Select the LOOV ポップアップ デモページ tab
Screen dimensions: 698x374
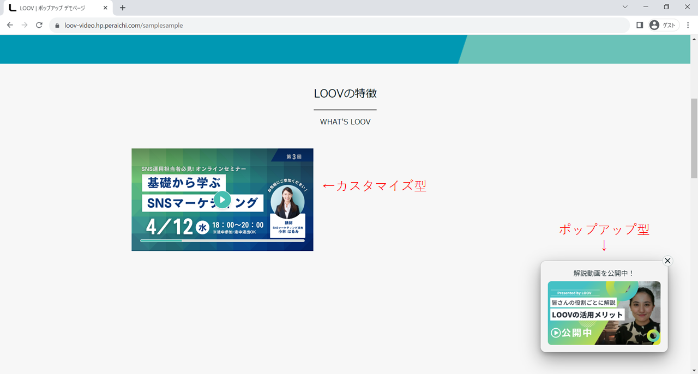(x=58, y=8)
